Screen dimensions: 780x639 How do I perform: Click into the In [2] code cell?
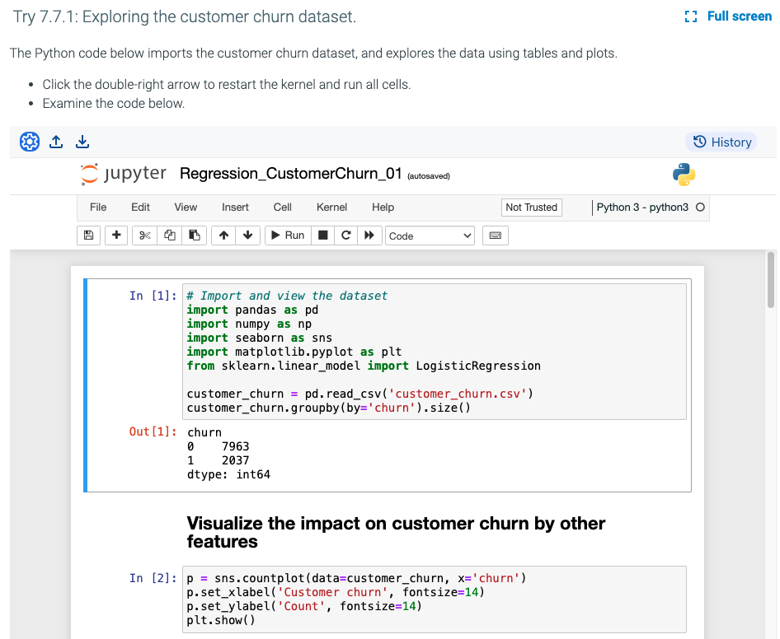pyautogui.click(x=435, y=599)
